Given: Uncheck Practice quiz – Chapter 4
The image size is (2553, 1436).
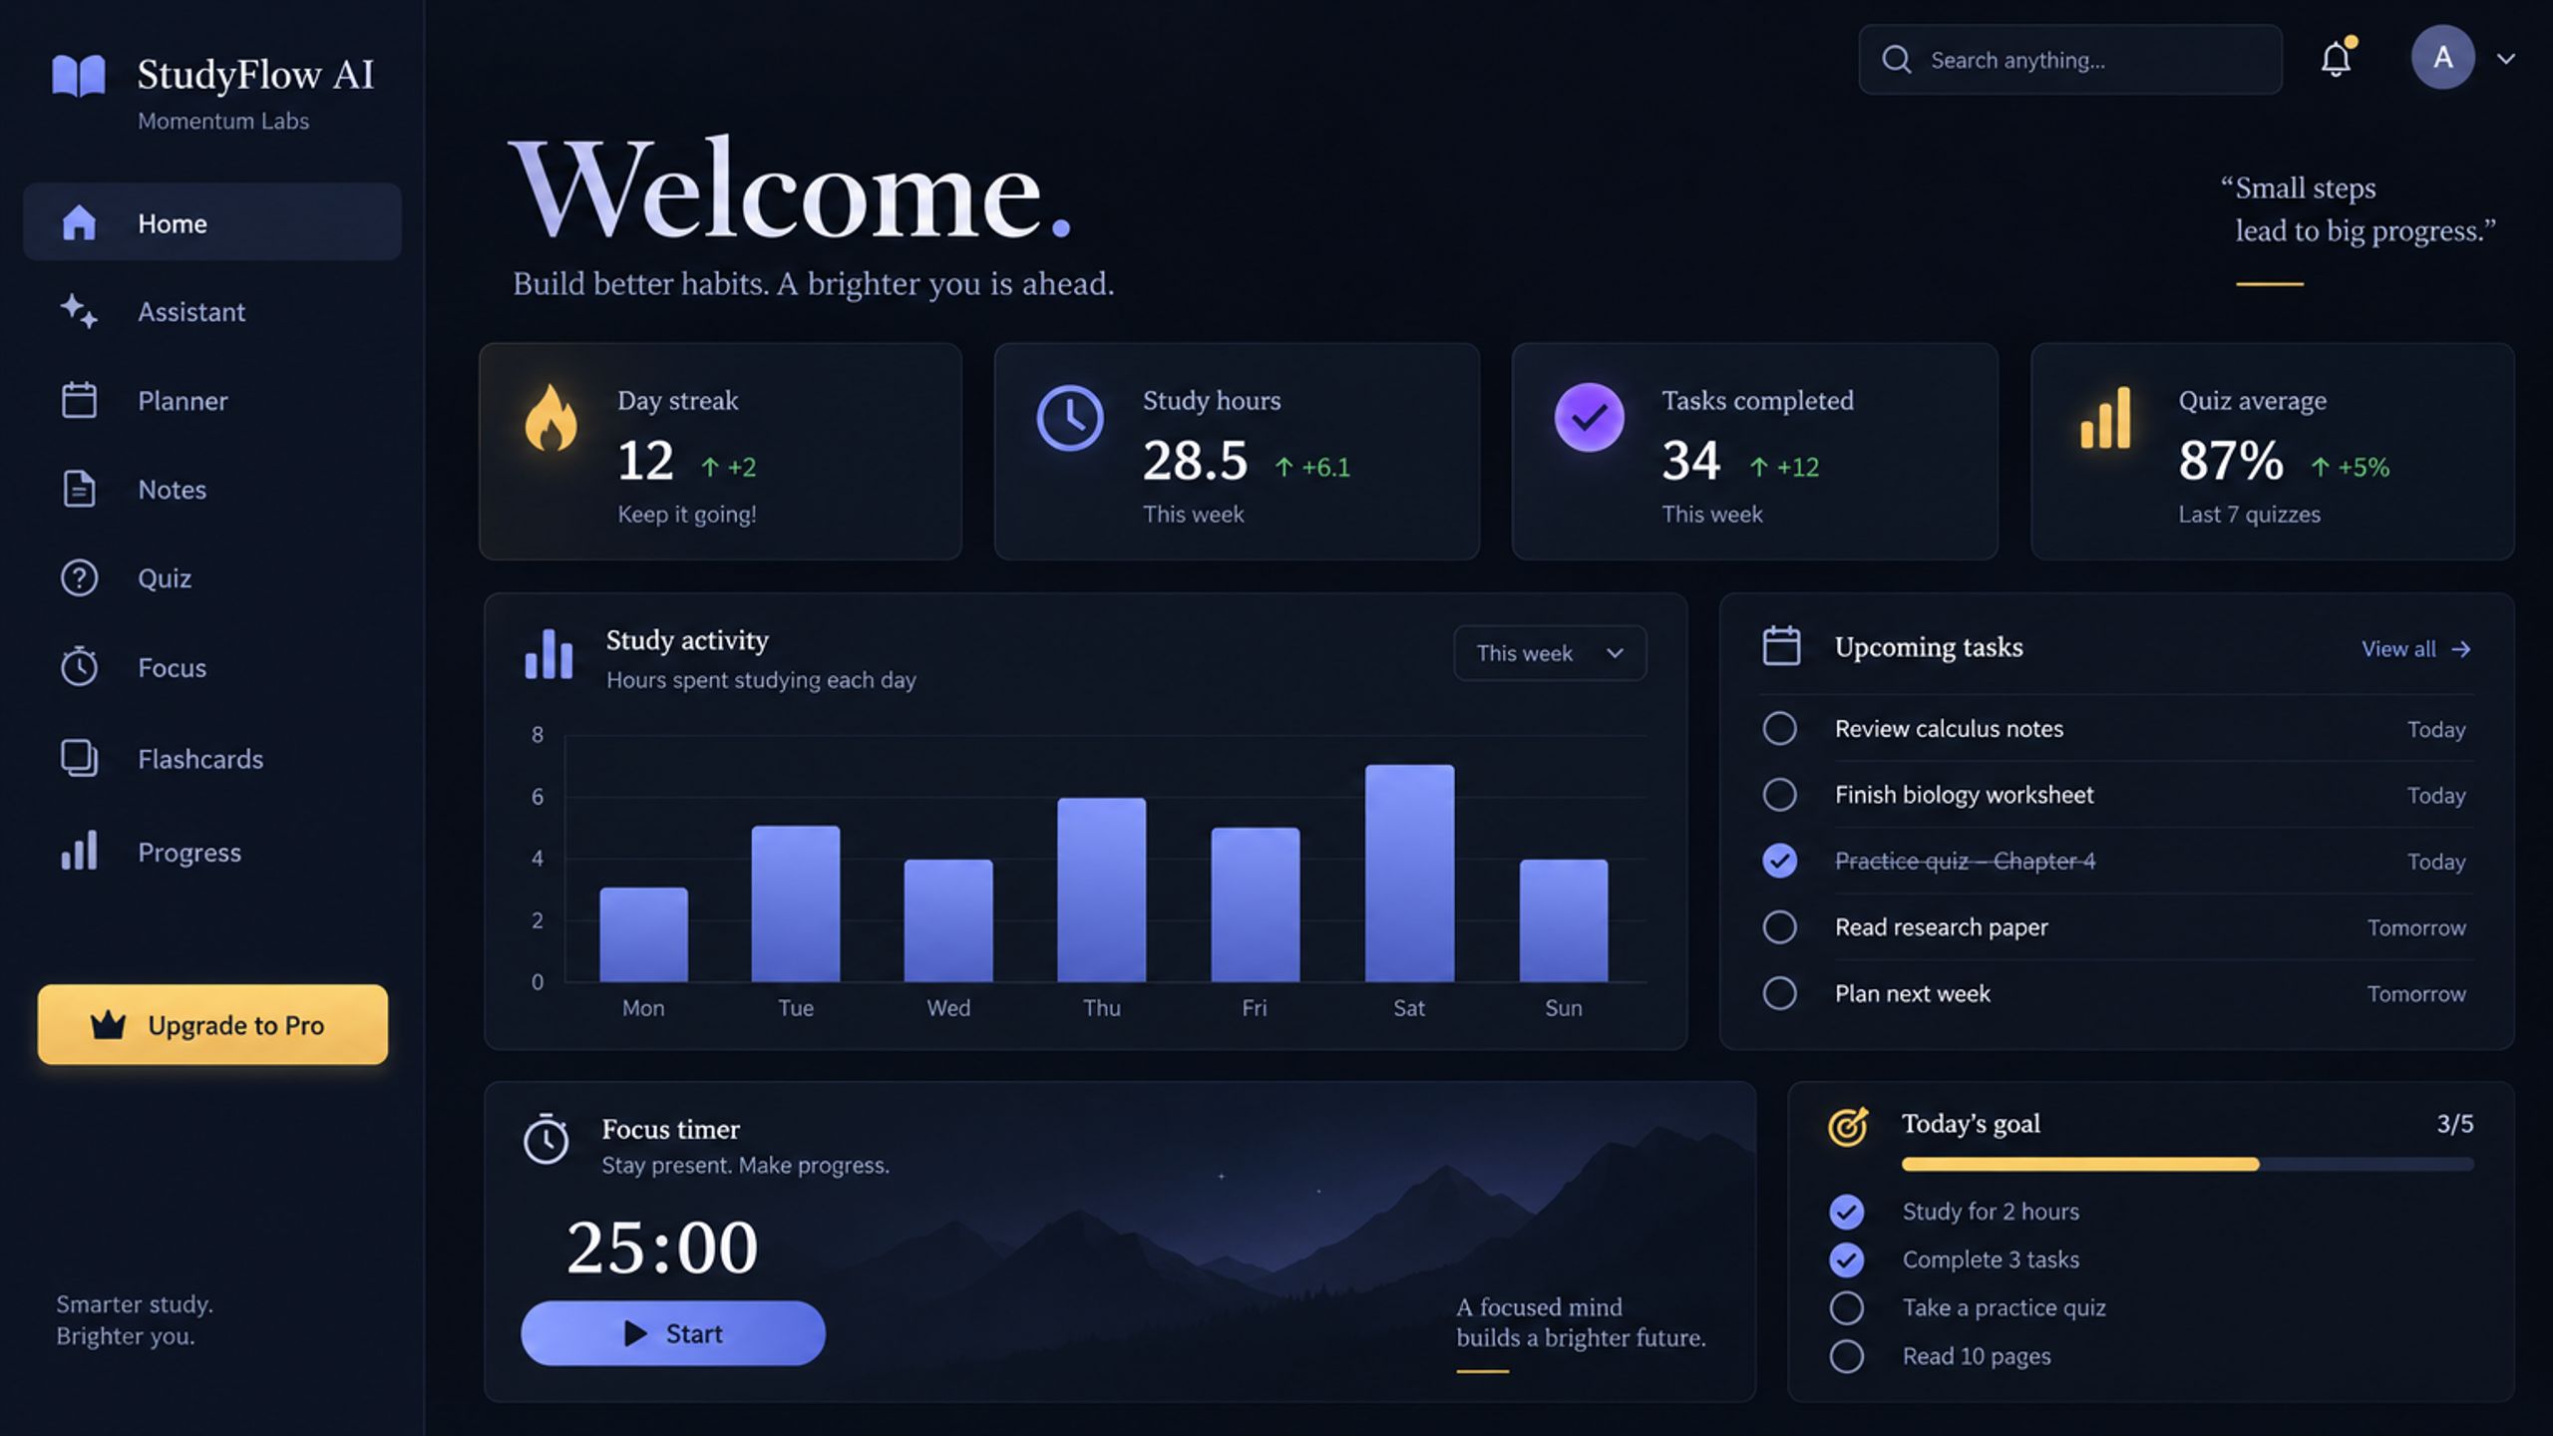Looking at the screenshot, I should 1779,861.
